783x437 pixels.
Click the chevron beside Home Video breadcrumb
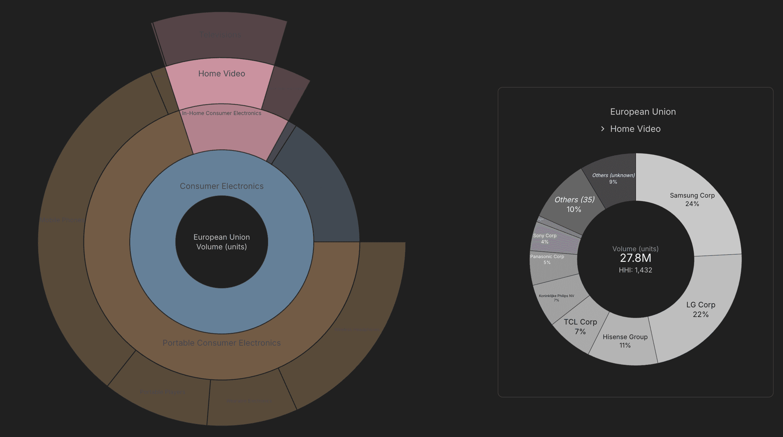[x=603, y=129]
